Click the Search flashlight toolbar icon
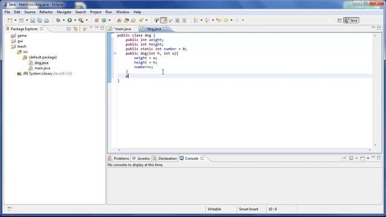Image resolution: width=386 pixels, height=217 pixels. coord(141,20)
